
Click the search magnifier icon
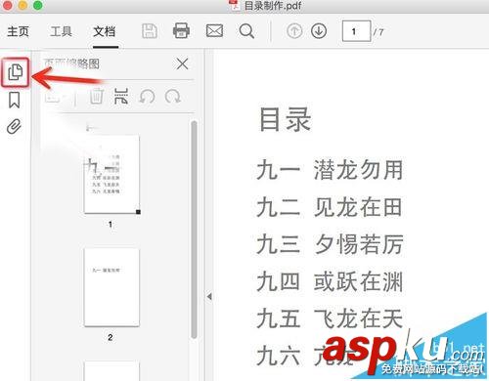click(x=246, y=31)
